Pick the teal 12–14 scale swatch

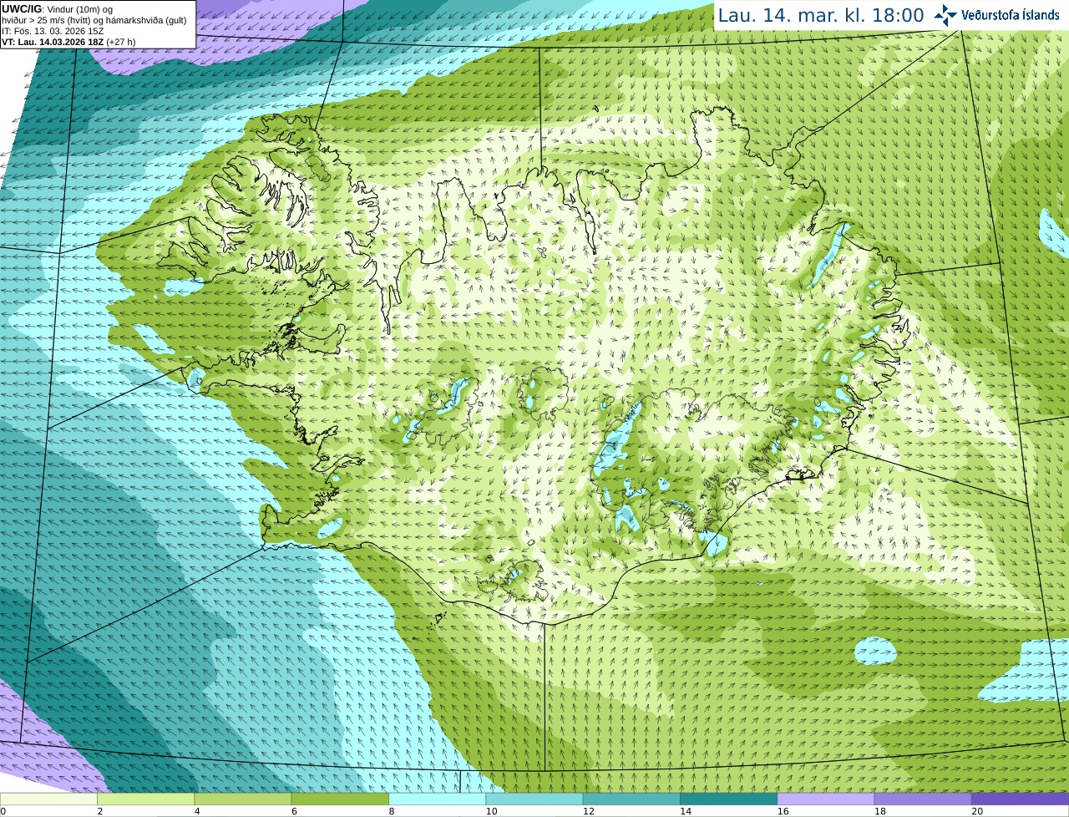[631, 799]
